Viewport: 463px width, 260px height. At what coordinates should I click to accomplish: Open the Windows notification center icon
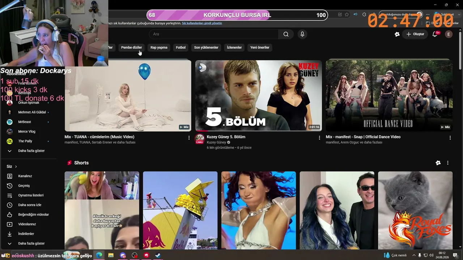coord(455,255)
